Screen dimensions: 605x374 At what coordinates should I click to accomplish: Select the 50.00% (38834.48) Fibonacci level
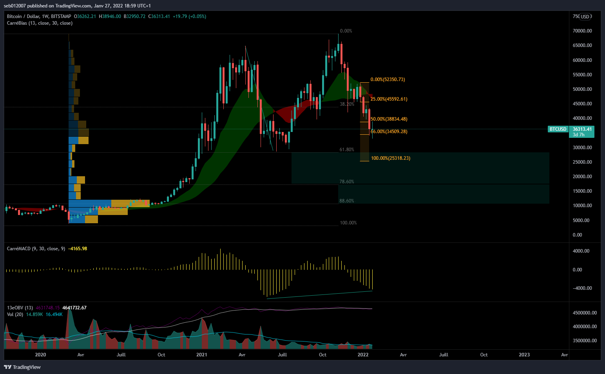(389, 119)
